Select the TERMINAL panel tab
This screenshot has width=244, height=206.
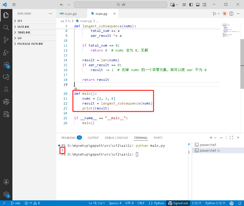(141, 138)
